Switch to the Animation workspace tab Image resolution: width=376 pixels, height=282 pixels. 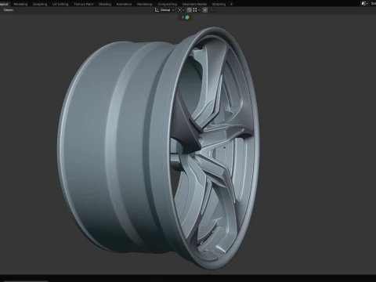[124, 4]
